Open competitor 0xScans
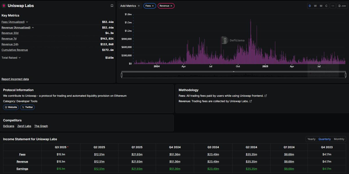Screen dimensions: 349x174 click(9, 126)
